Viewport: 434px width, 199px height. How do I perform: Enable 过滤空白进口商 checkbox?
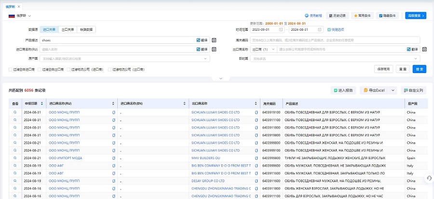pyautogui.click(x=11, y=69)
